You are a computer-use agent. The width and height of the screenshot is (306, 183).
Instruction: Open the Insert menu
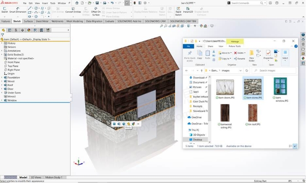45,3
